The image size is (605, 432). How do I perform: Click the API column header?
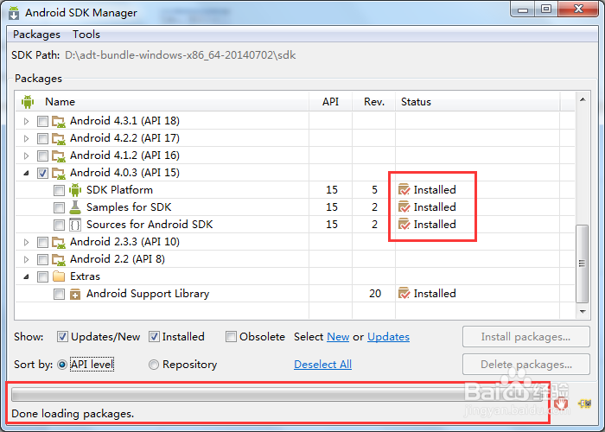click(331, 102)
